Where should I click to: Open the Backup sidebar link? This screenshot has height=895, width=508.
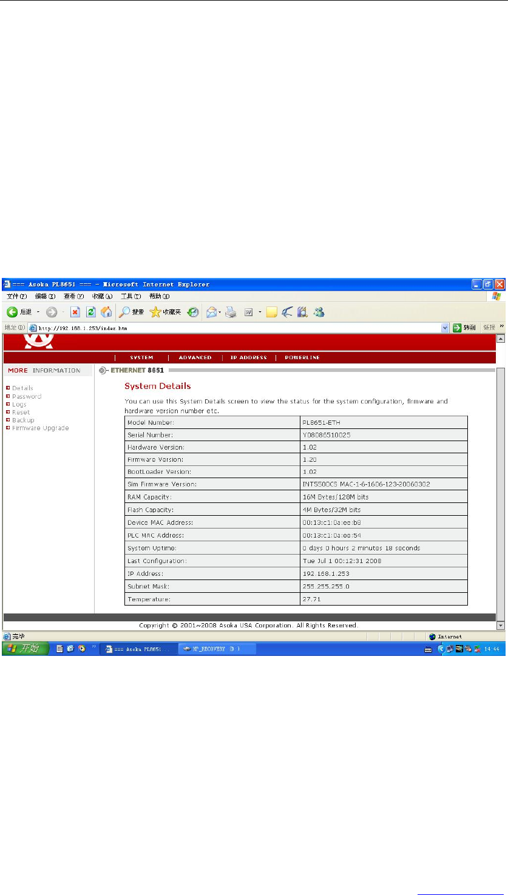(x=23, y=420)
